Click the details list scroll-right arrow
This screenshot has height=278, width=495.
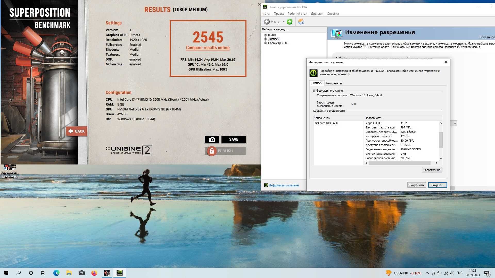[436, 163]
